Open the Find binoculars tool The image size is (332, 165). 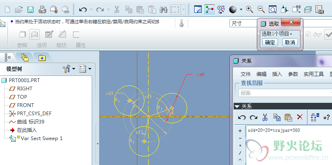click(x=164, y=10)
